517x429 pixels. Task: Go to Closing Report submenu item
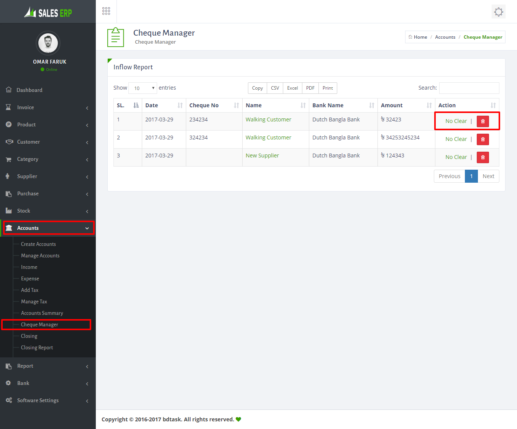coord(37,348)
